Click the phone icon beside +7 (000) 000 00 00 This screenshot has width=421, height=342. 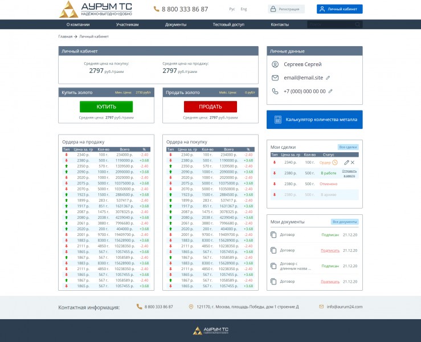point(275,91)
